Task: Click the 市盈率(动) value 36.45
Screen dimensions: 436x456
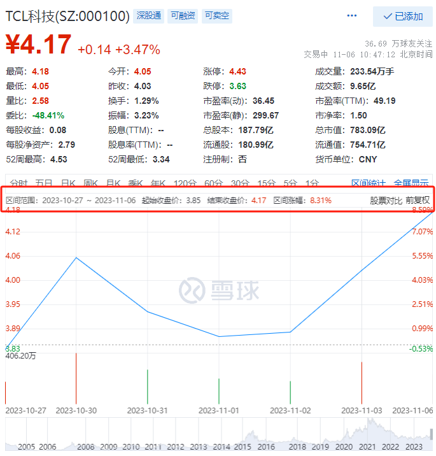Action: pyautogui.click(x=264, y=101)
